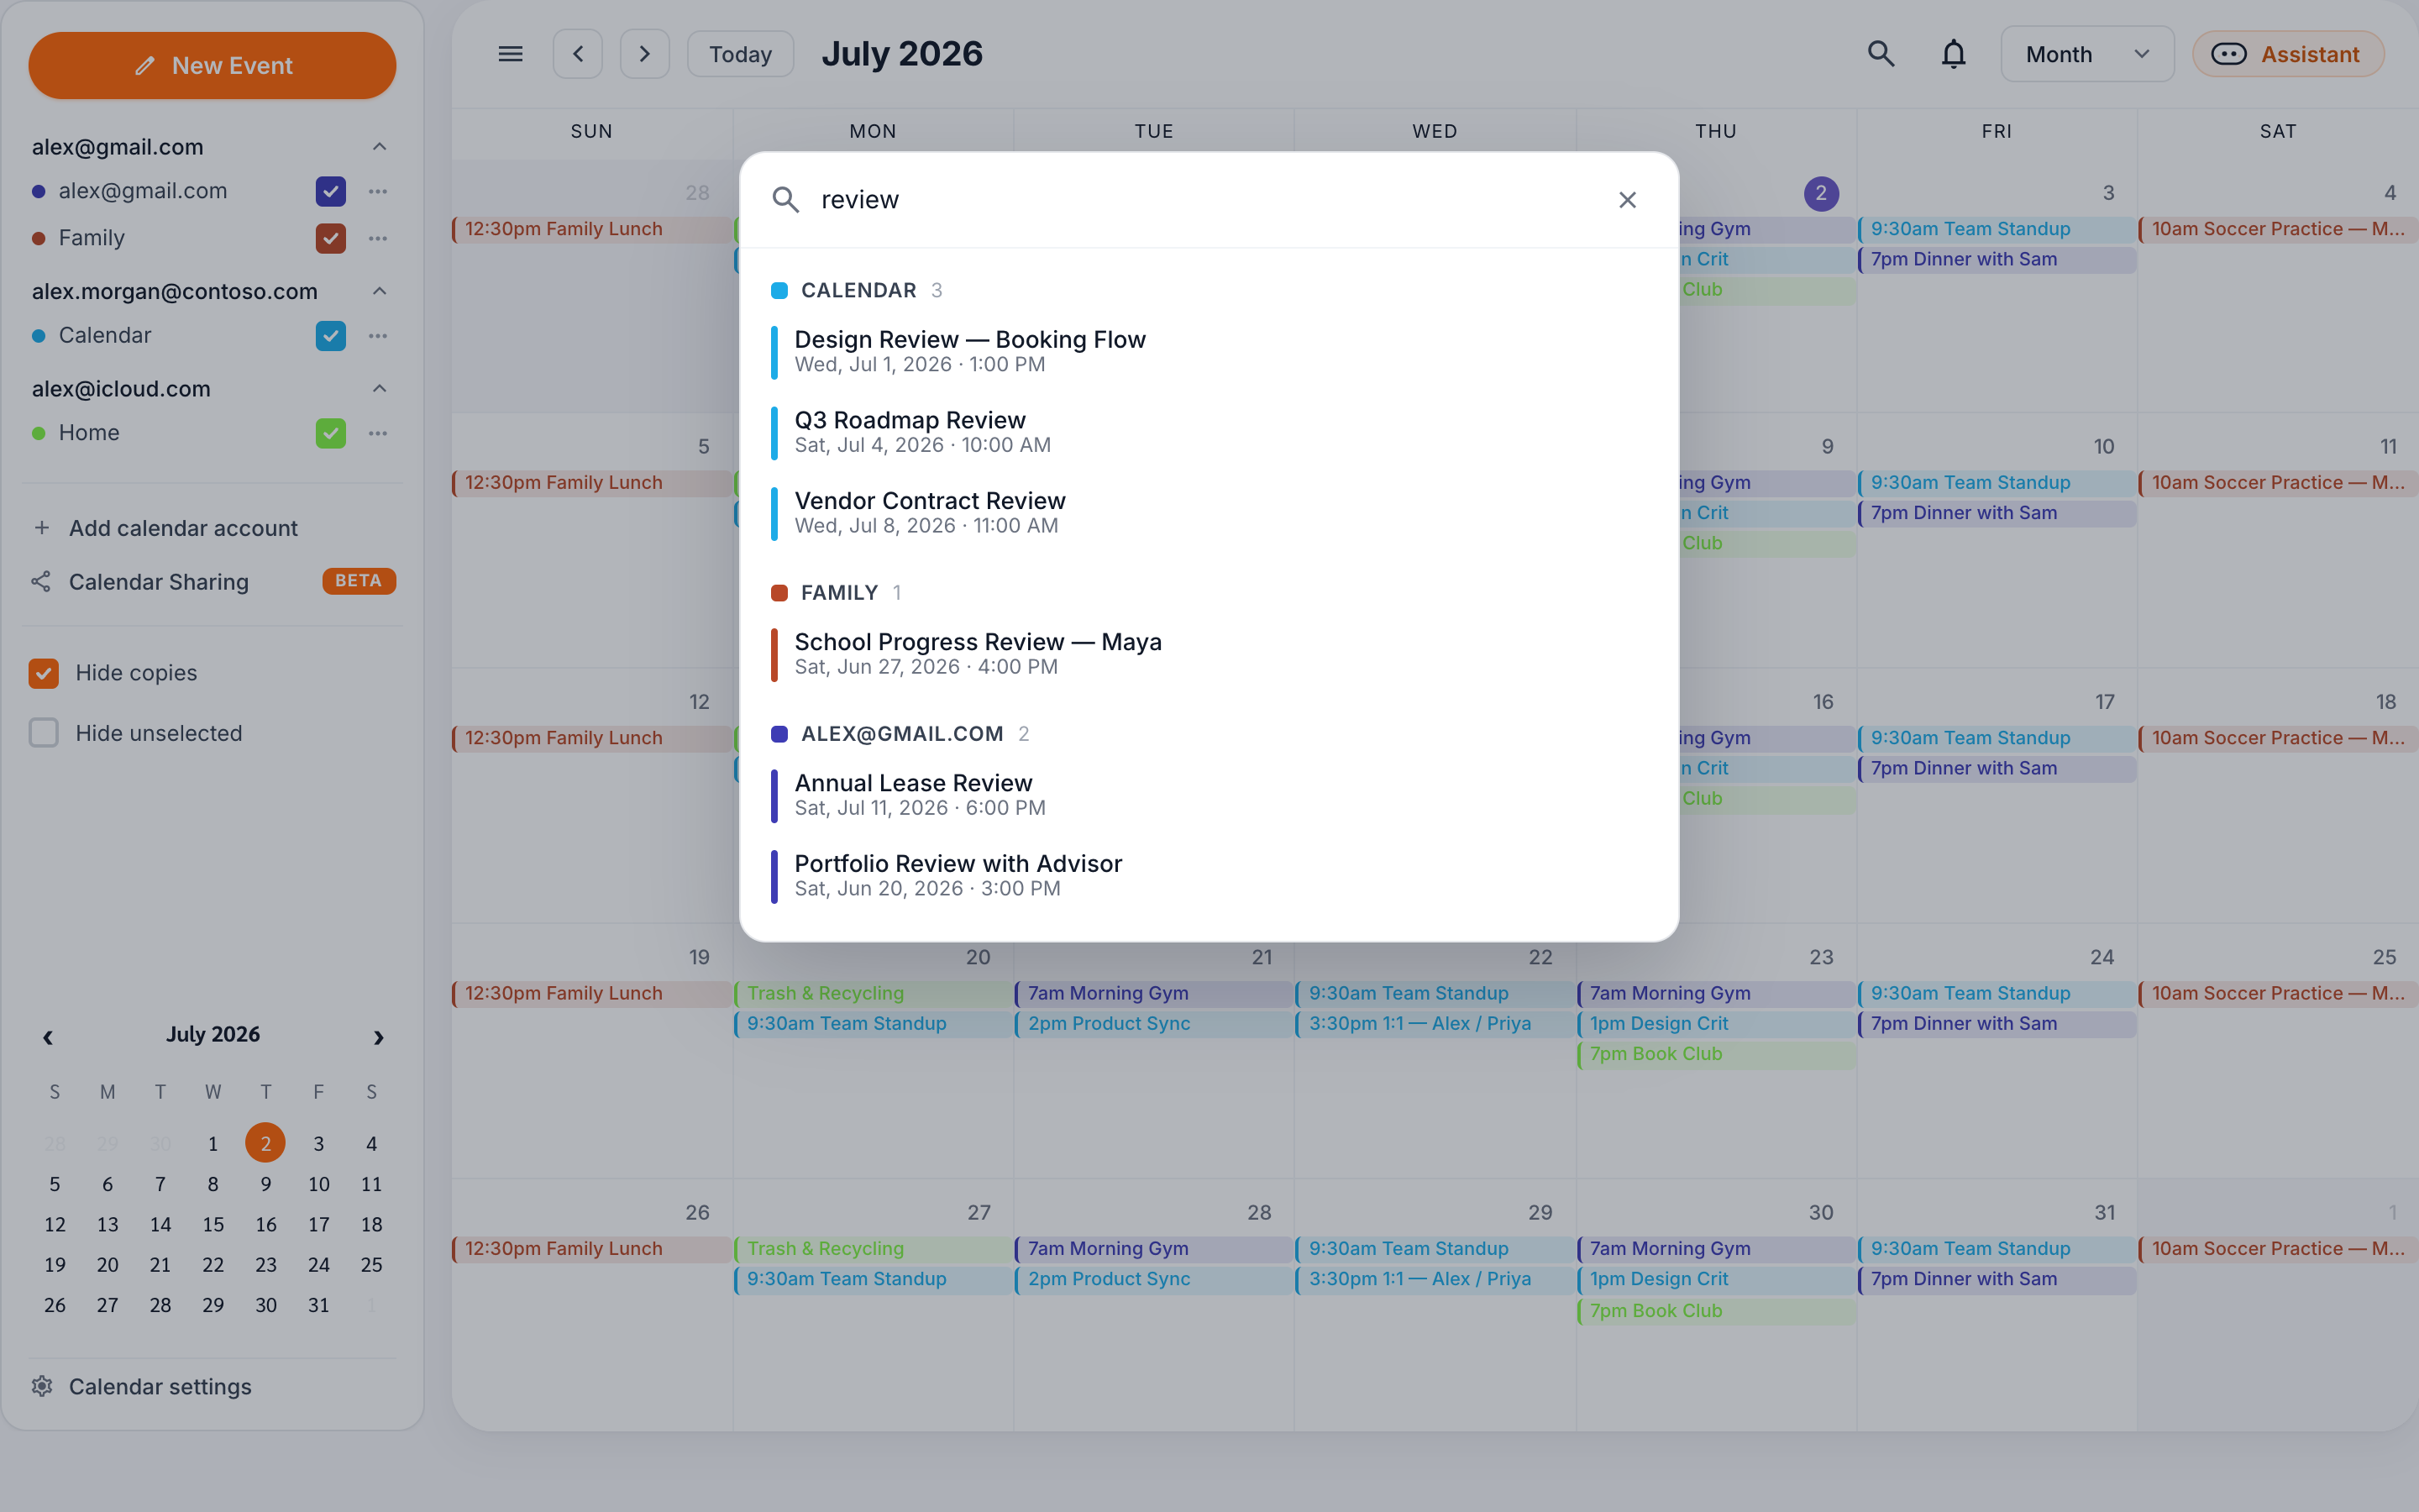Click 10am Soccer Practice event on July 4
The width and height of the screenshot is (2419, 1512).
pos(2277,229)
